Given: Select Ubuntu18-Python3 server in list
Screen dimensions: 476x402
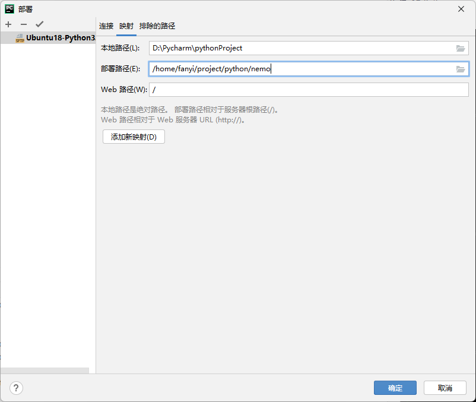Looking at the screenshot, I should (48, 38).
